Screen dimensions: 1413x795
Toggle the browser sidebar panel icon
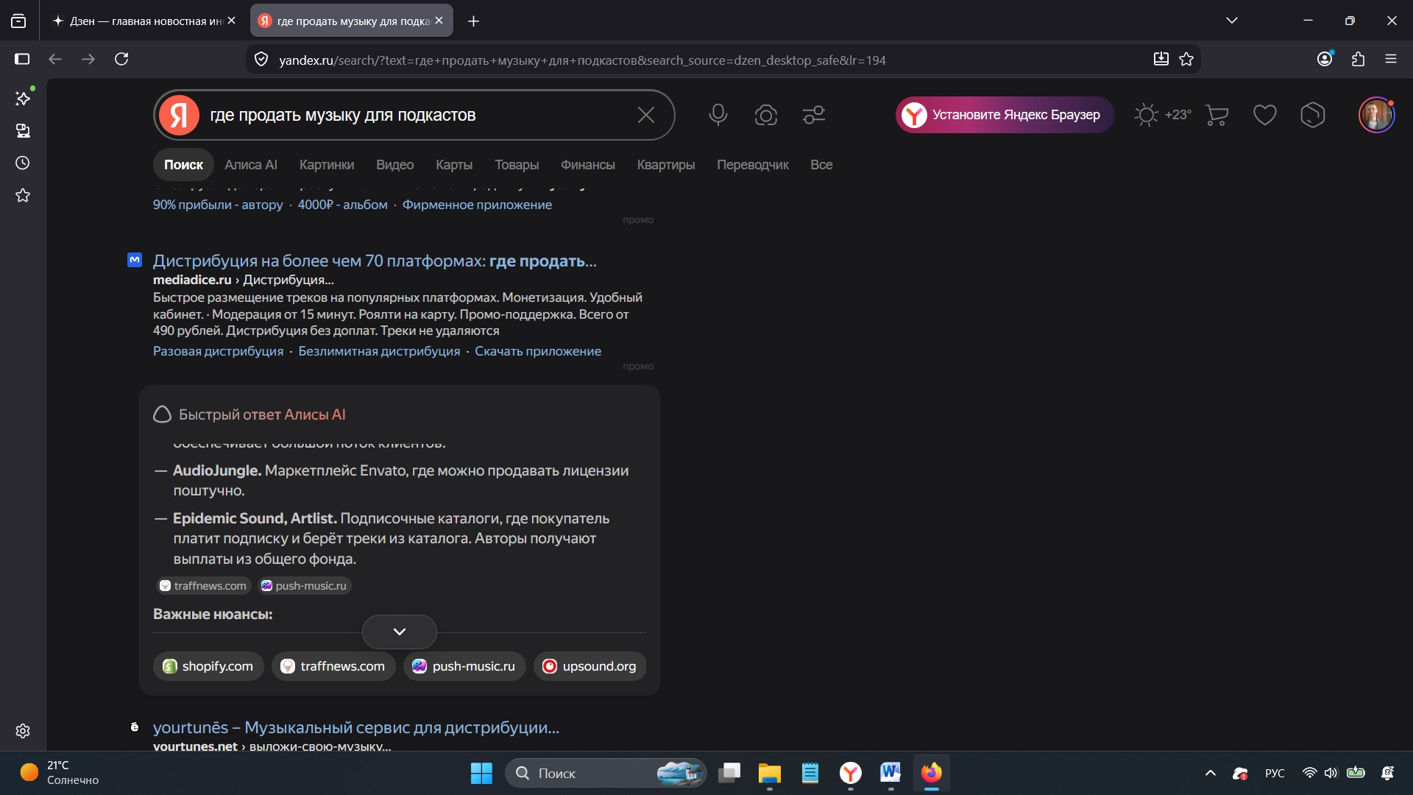click(x=22, y=59)
